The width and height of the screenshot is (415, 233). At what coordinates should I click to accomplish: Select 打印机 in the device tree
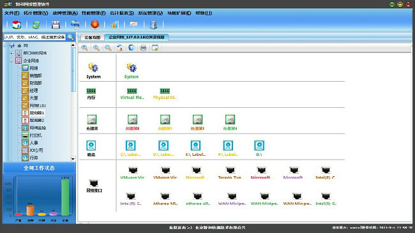point(35,135)
